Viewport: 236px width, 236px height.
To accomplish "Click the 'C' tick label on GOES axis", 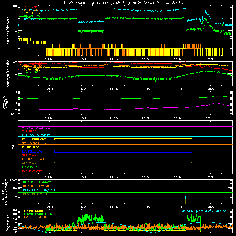I will pos(16,97).
